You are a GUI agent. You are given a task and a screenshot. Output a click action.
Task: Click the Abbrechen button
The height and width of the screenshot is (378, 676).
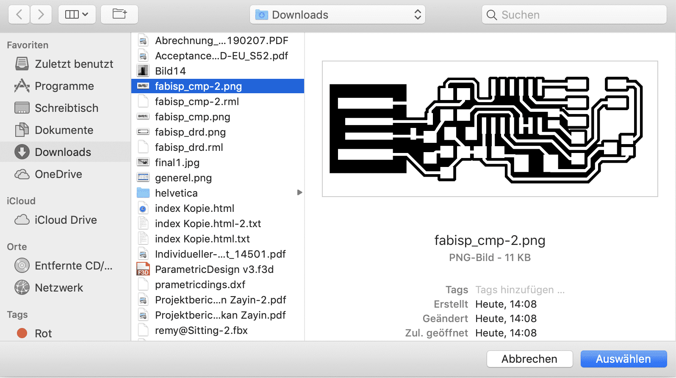click(x=529, y=359)
